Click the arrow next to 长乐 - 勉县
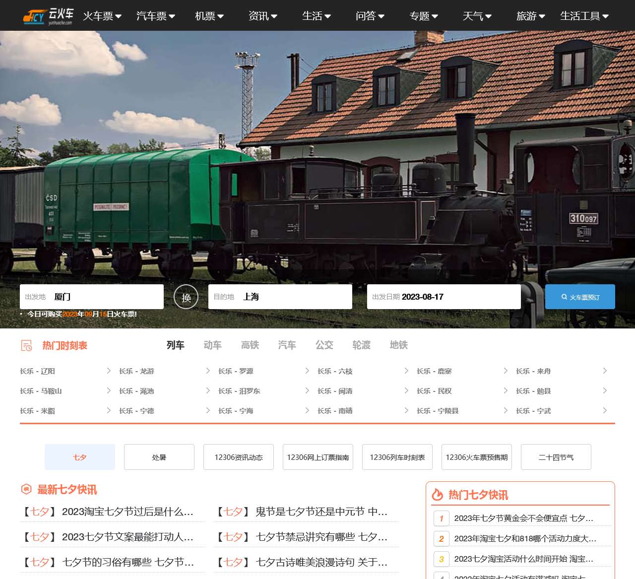The height and width of the screenshot is (579, 635). (605, 390)
